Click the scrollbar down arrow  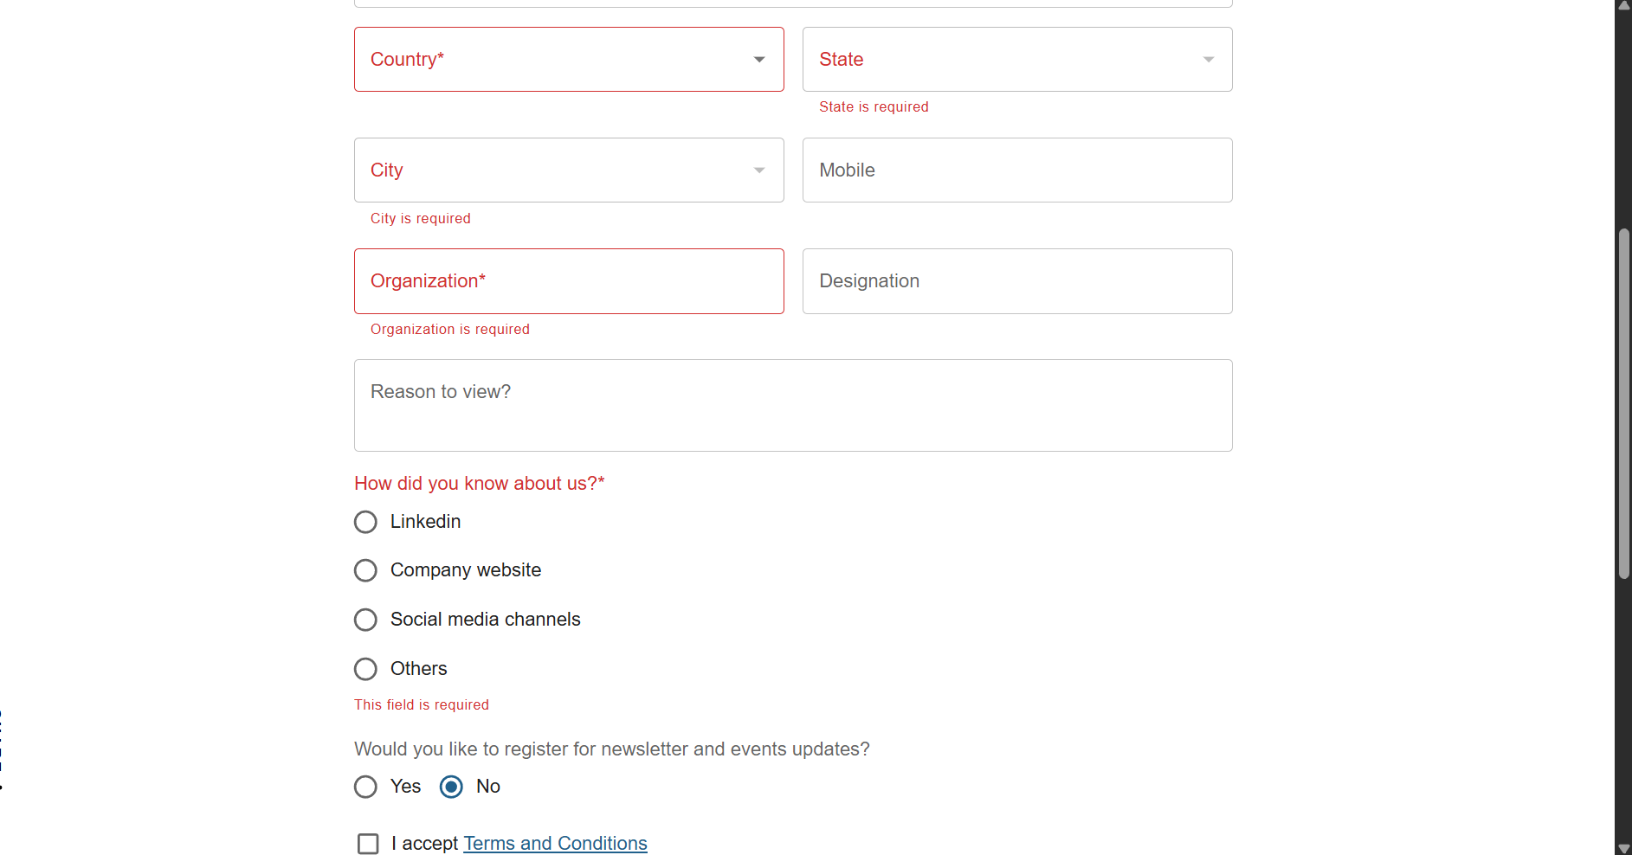[1624, 848]
